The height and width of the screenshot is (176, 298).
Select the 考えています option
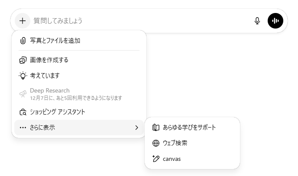point(45,76)
